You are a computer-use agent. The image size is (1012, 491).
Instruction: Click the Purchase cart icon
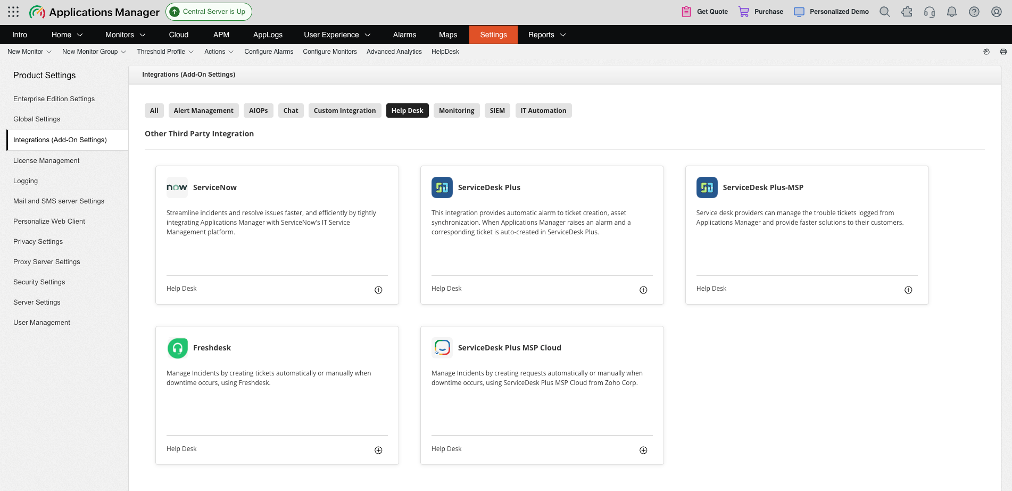tap(744, 12)
